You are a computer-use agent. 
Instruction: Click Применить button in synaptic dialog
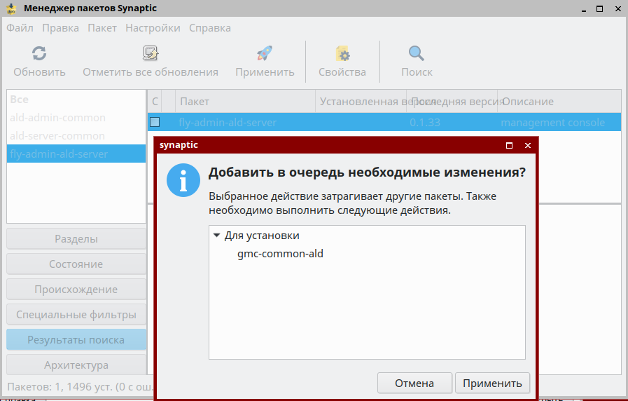point(492,383)
